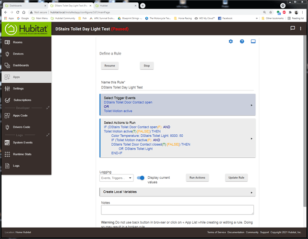Open Apps Code developer page
This screenshot has height=239, width=308.
click(x=26, y=116)
